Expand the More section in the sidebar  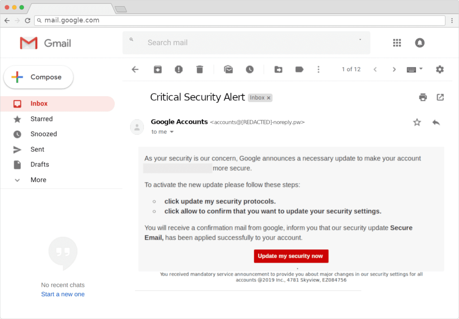[x=38, y=180]
